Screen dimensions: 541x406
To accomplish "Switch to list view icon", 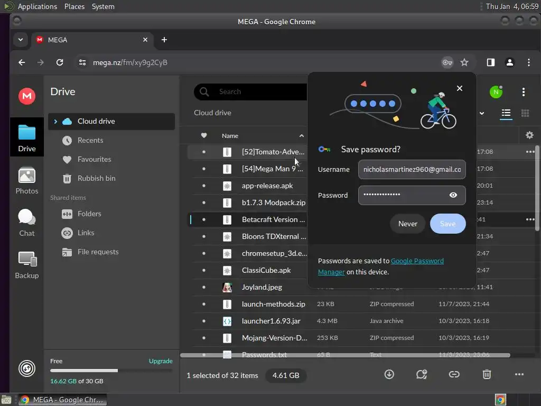I will pyautogui.click(x=506, y=113).
